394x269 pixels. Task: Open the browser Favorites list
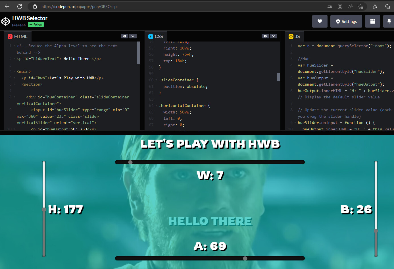[375, 6]
